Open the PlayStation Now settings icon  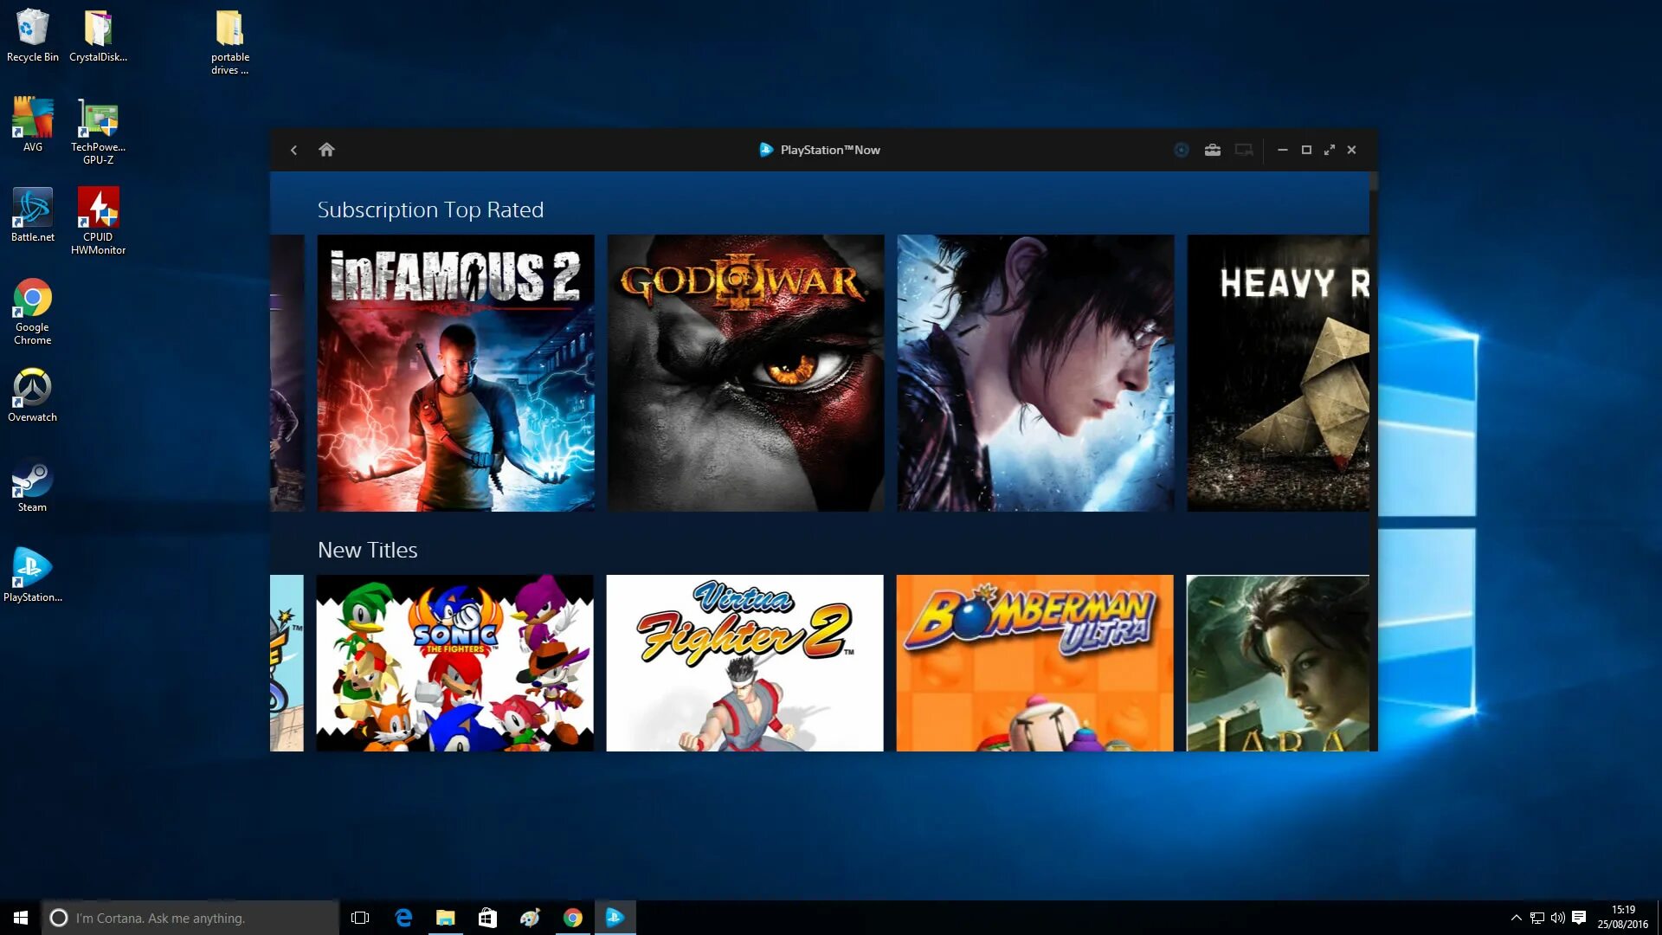coord(1212,150)
